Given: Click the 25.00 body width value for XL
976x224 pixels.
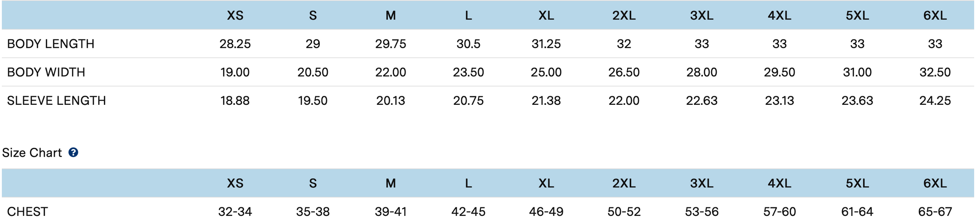Looking at the screenshot, I should (546, 72).
